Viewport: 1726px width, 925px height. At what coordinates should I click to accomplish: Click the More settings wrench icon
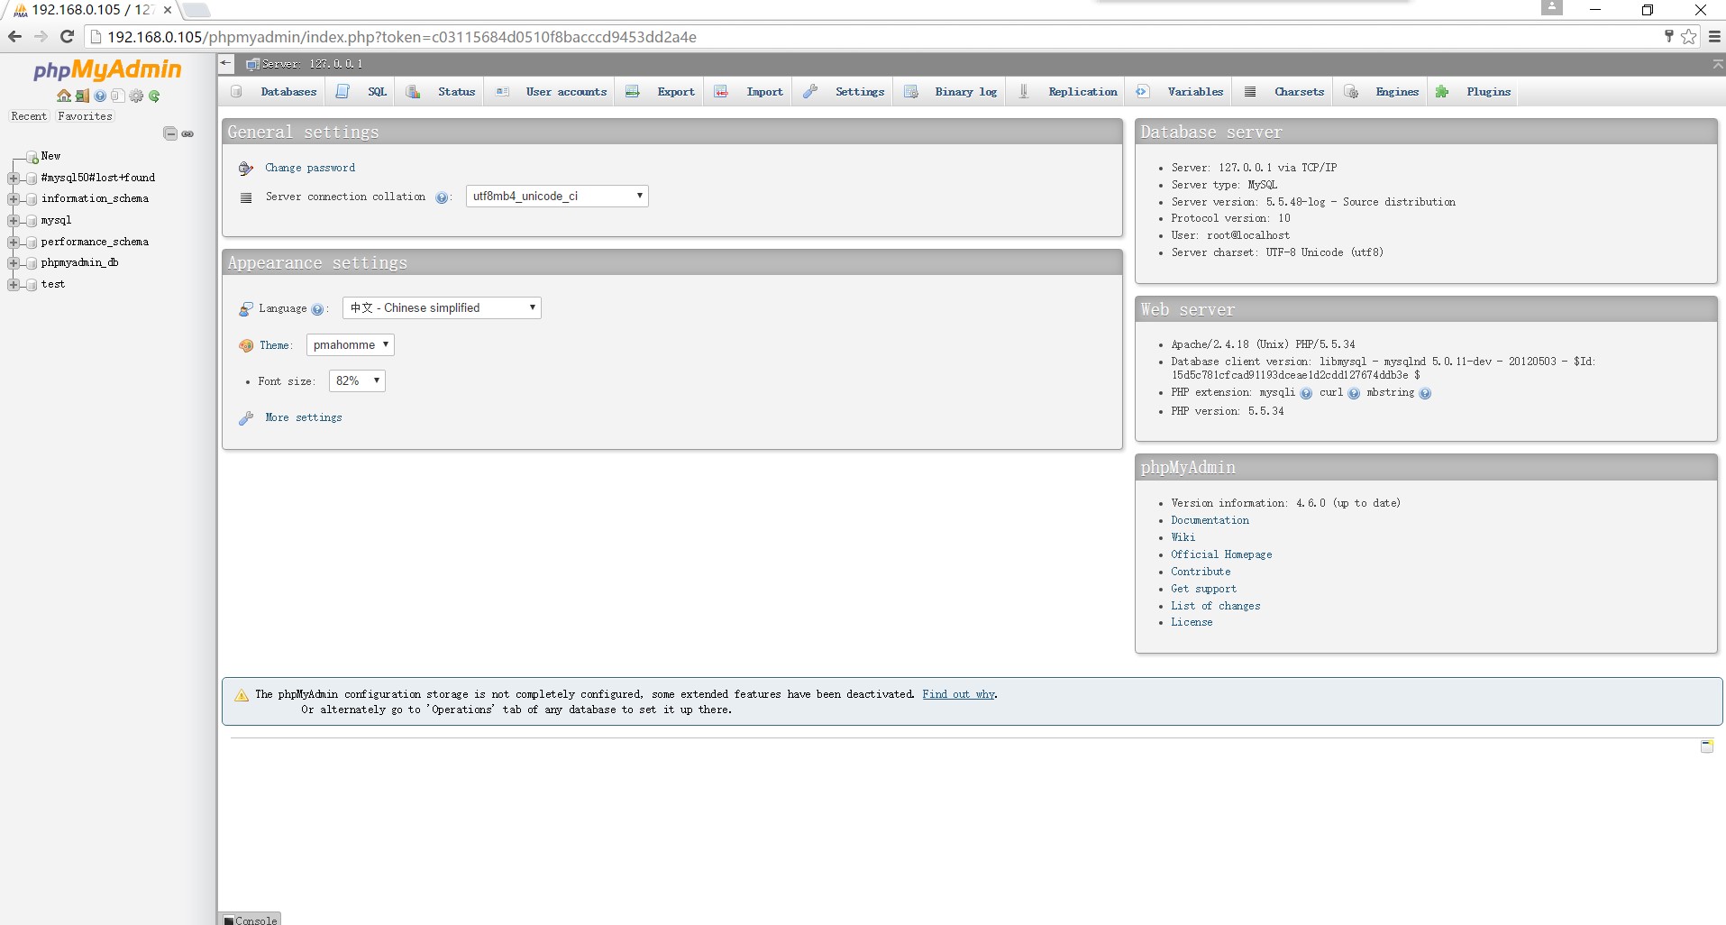point(246,418)
